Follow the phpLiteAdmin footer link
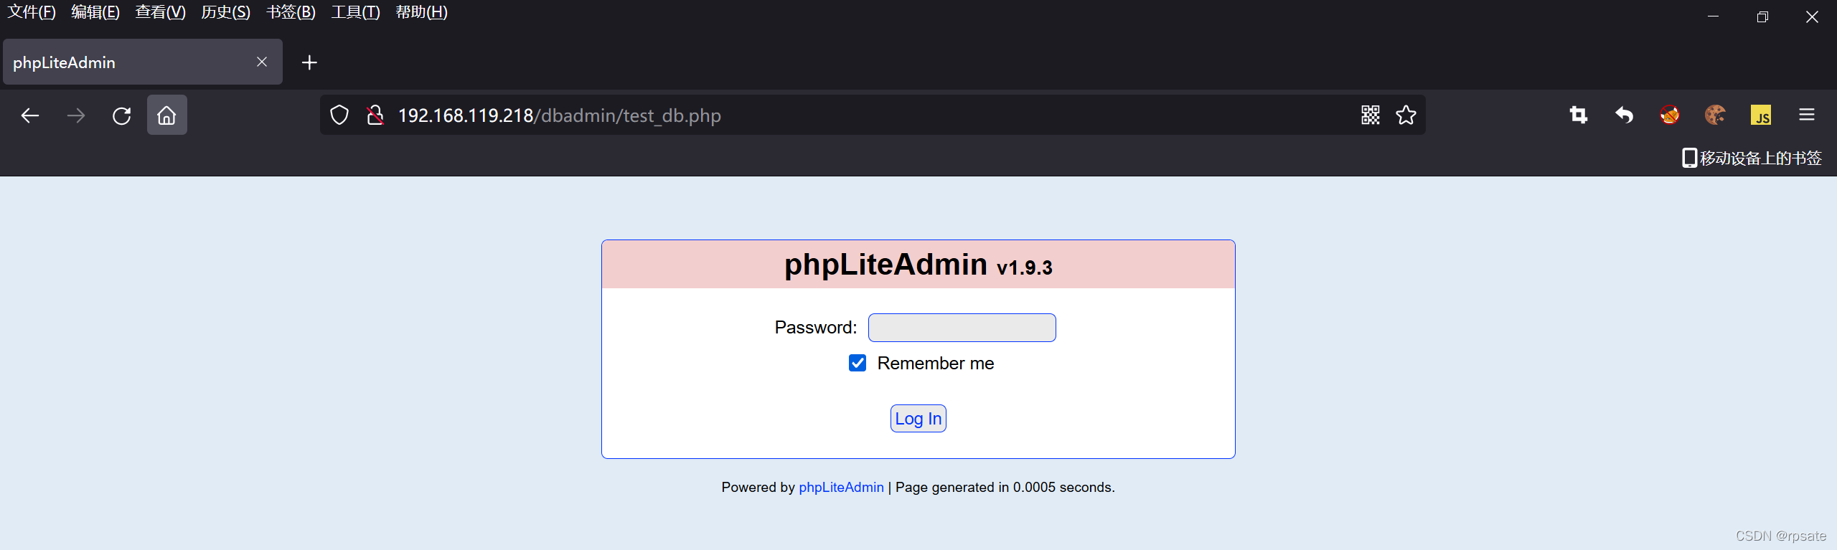The height and width of the screenshot is (550, 1837). (x=841, y=488)
